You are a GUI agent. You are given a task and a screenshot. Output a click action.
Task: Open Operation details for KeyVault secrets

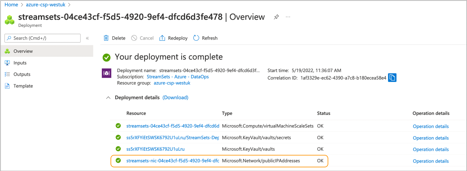click(x=431, y=138)
